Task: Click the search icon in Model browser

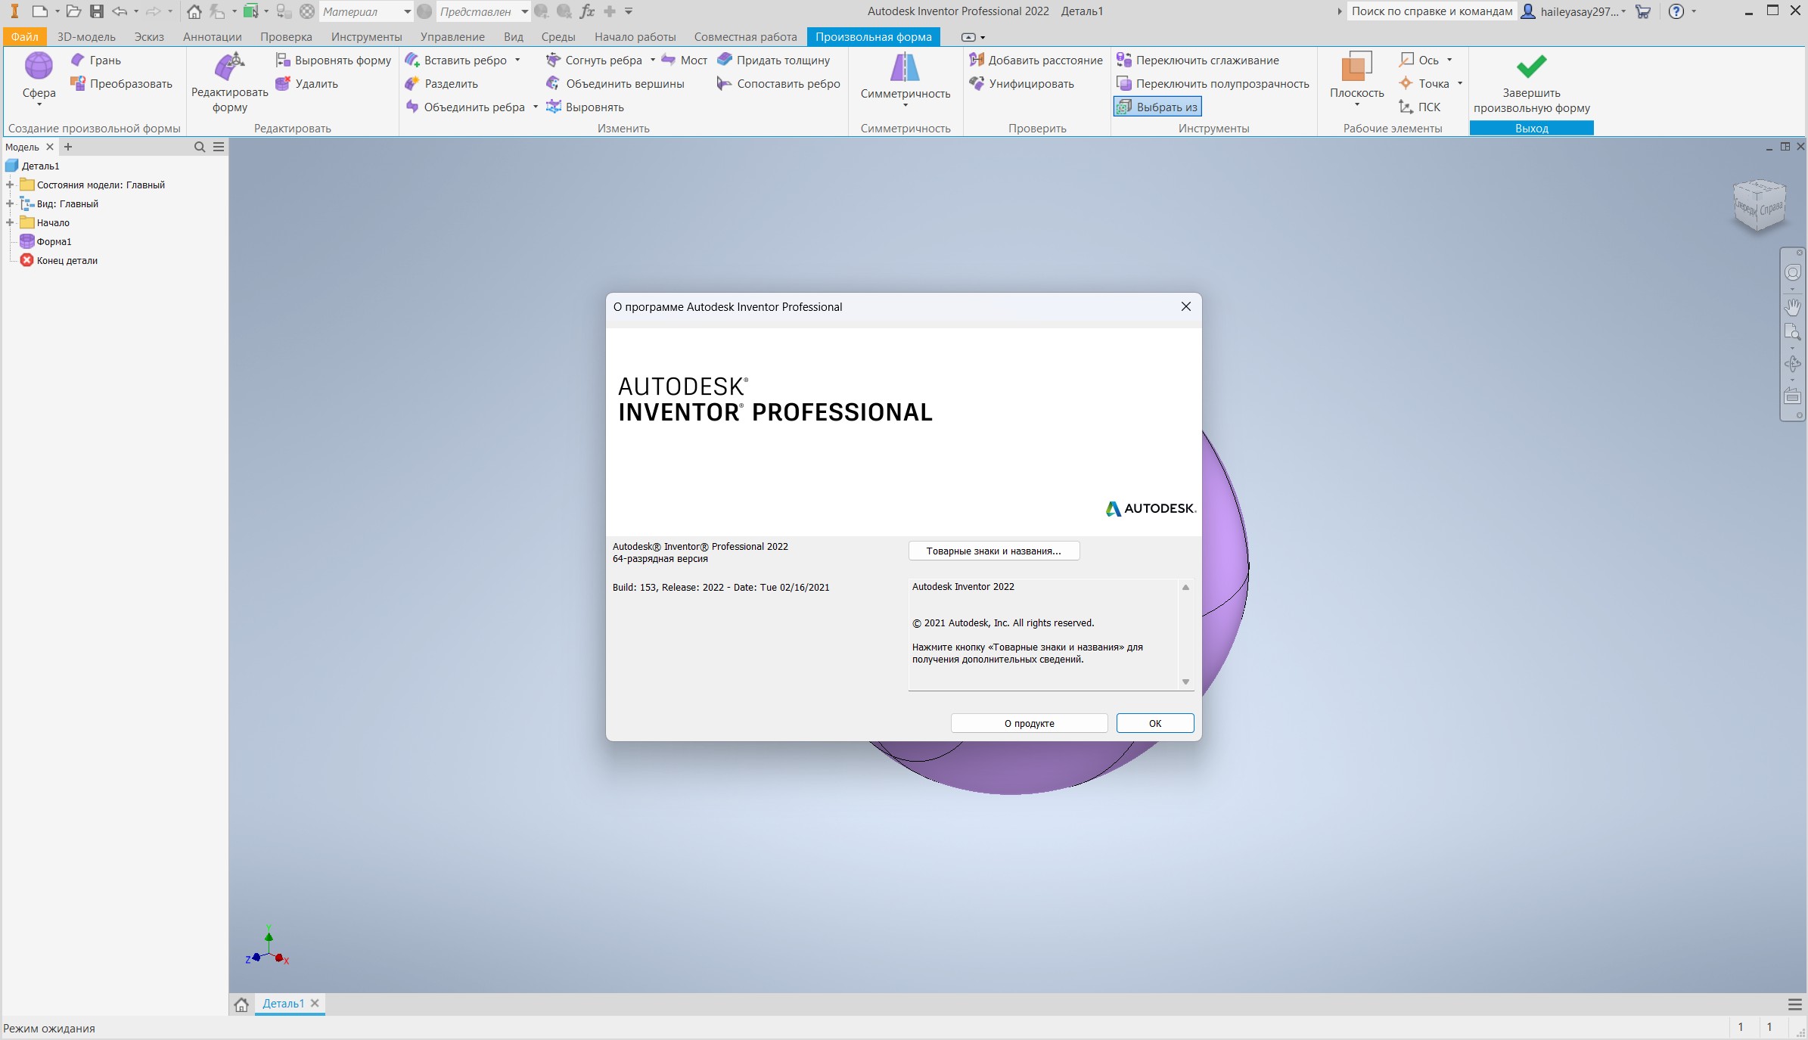Action: pos(200,147)
